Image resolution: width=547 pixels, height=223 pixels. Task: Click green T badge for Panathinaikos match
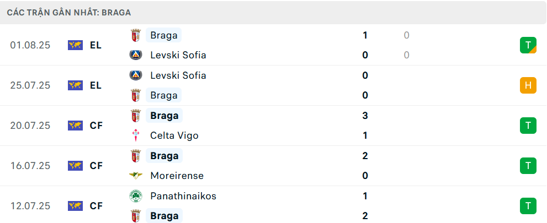click(x=528, y=206)
